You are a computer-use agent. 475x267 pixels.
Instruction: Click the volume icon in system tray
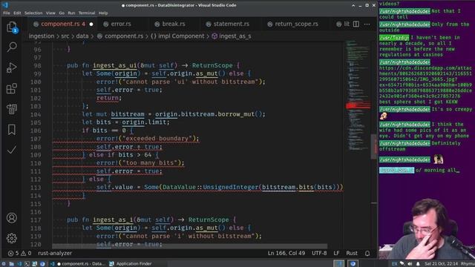click(410, 264)
